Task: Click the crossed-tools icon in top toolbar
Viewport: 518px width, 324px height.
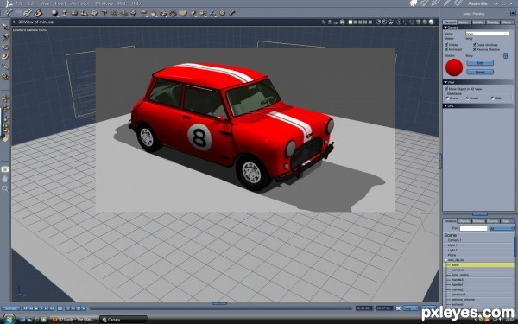Action: (28, 13)
